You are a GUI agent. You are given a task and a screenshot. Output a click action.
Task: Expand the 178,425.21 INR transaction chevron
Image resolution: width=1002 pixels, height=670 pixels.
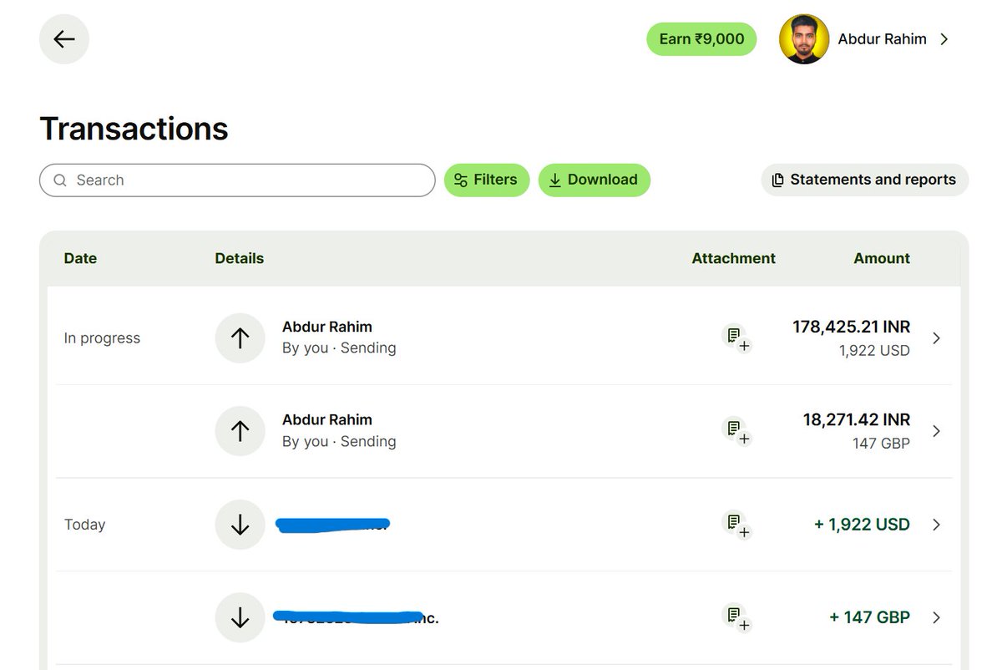[936, 338]
